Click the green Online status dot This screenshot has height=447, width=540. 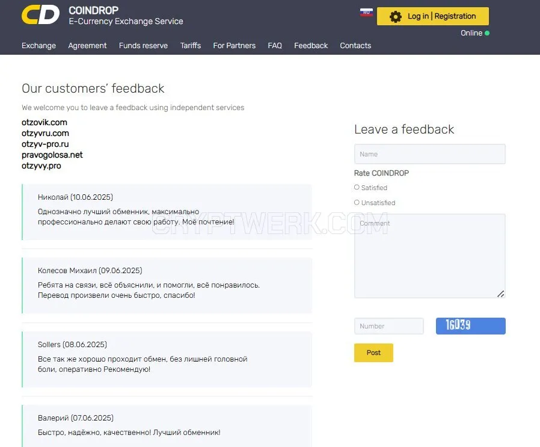(x=487, y=33)
